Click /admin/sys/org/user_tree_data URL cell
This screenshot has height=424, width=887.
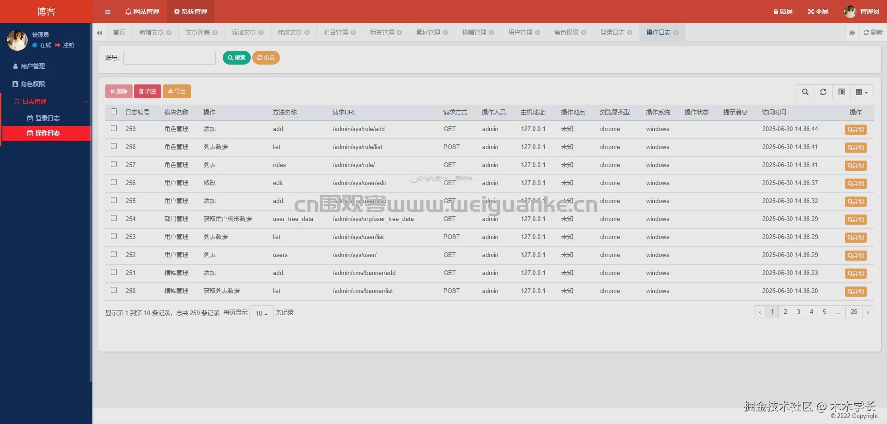(x=373, y=219)
